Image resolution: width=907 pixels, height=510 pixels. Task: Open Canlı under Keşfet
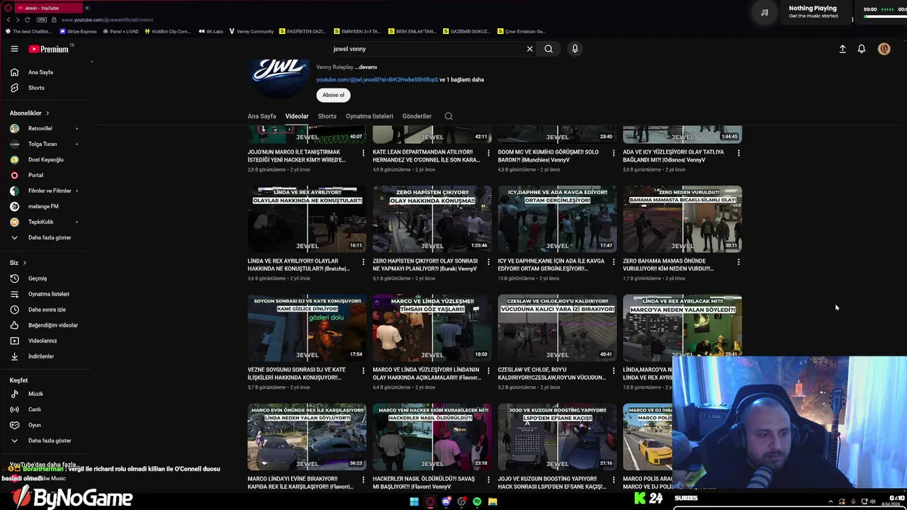[x=47, y=409]
